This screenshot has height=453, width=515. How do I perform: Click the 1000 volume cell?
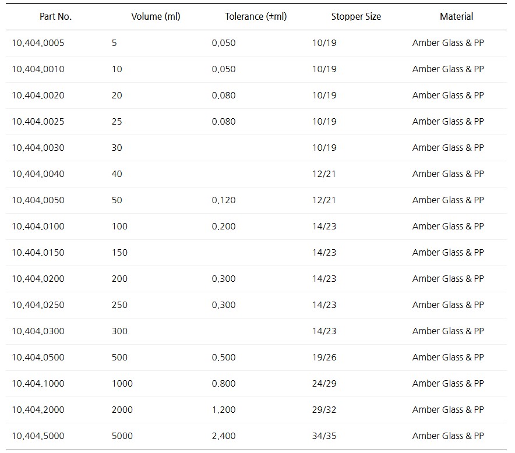122,384
